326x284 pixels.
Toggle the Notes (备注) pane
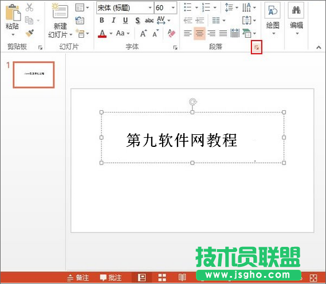pos(78,277)
